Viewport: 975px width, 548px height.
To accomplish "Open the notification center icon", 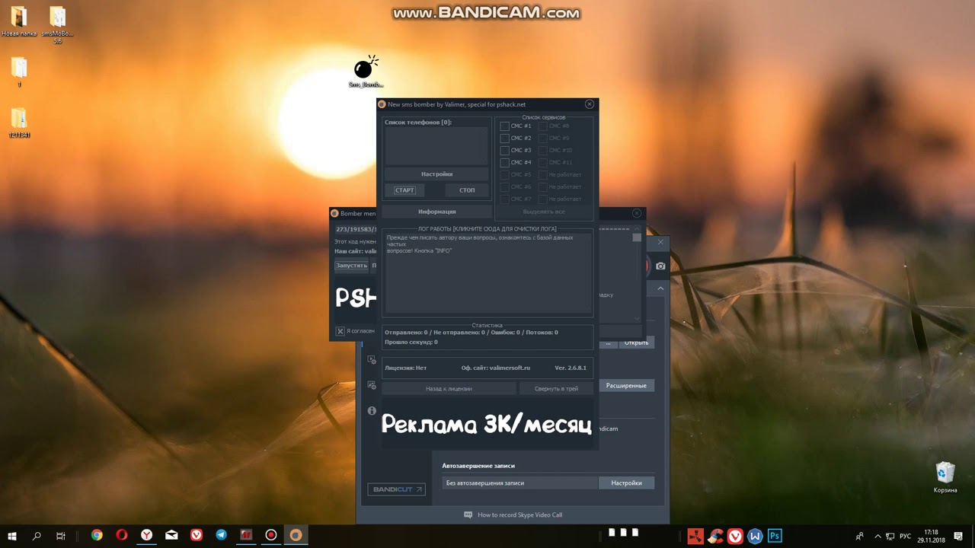I will click(x=957, y=536).
